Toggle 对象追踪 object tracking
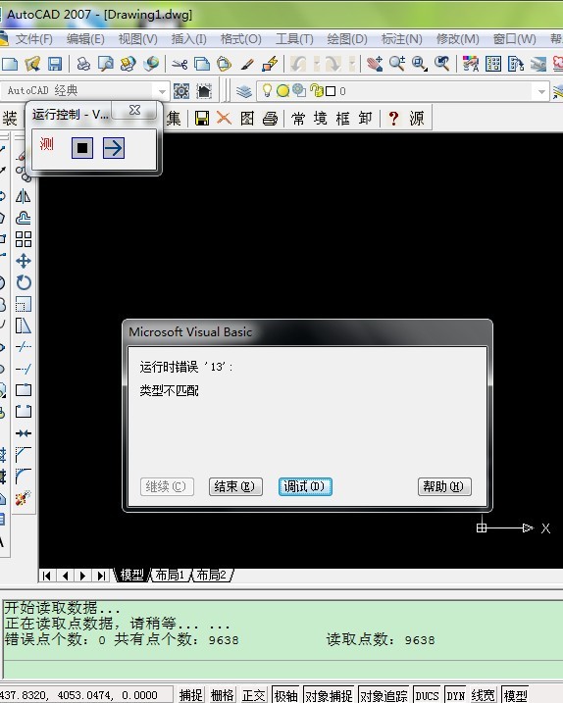The width and height of the screenshot is (563, 703). point(384,695)
